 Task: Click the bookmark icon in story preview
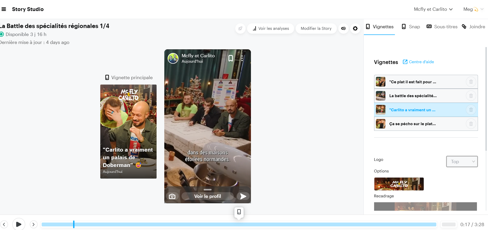click(x=231, y=58)
